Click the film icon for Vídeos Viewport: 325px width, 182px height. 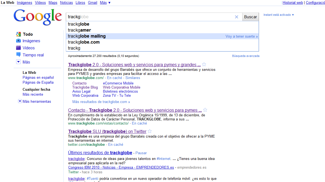point(19,48)
